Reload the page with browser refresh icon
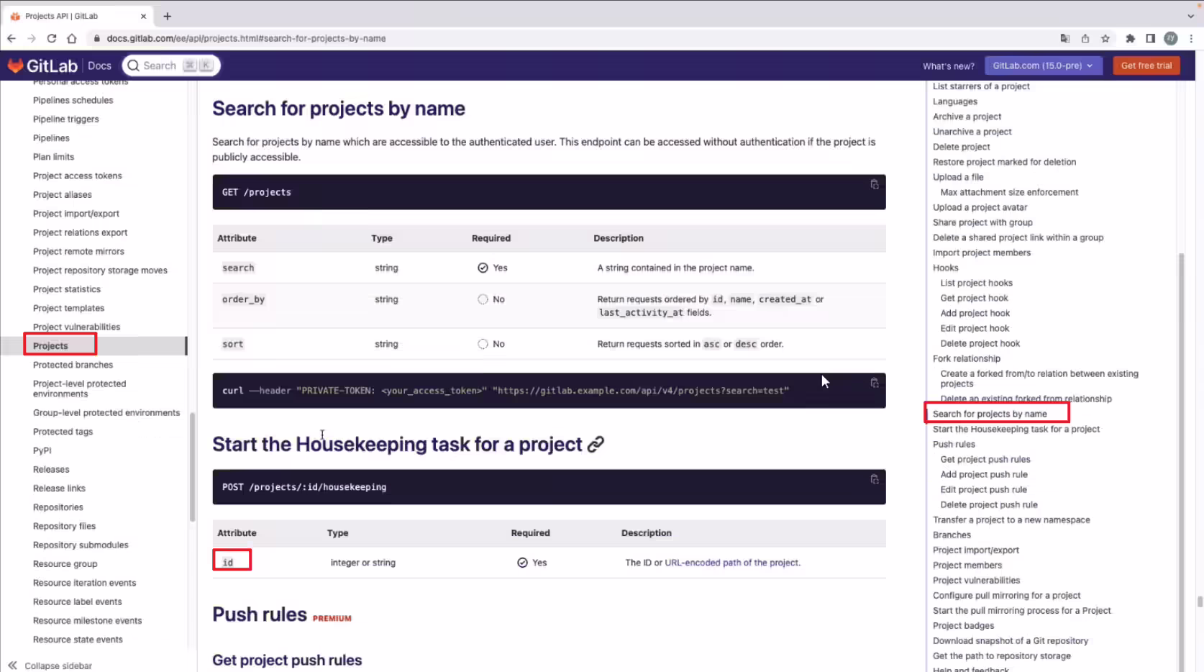This screenshot has width=1204, height=672. click(52, 38)
